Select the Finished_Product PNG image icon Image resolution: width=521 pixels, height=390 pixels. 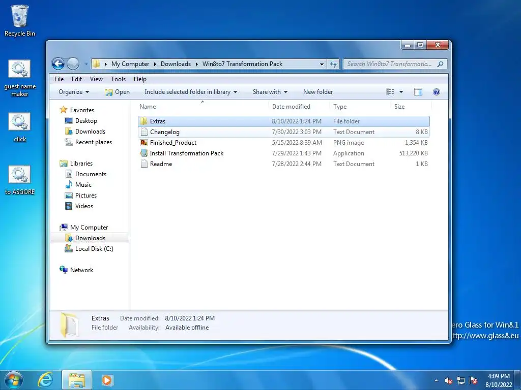[x=144, y=143]
